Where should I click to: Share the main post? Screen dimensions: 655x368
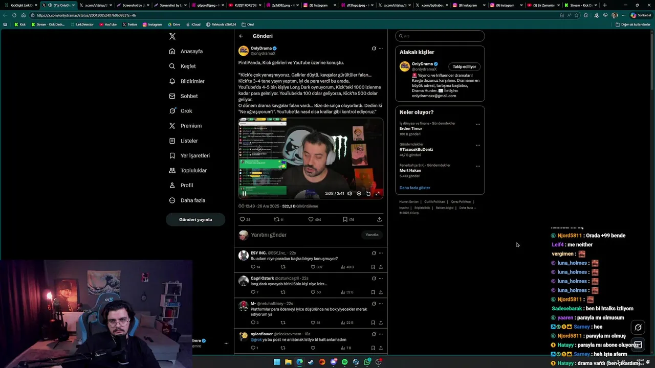(379, 219)
